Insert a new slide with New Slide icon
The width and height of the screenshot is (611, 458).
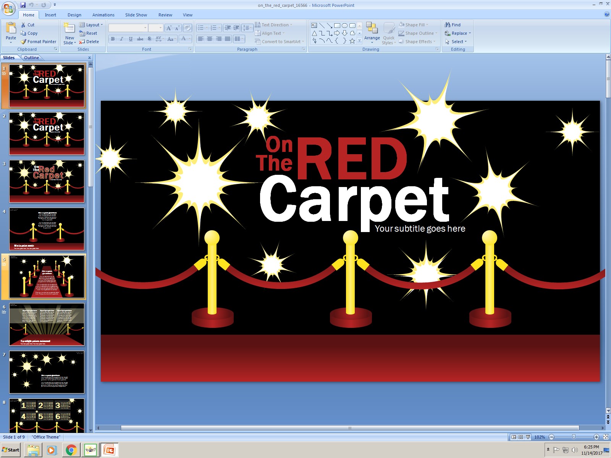pos(69,29)
